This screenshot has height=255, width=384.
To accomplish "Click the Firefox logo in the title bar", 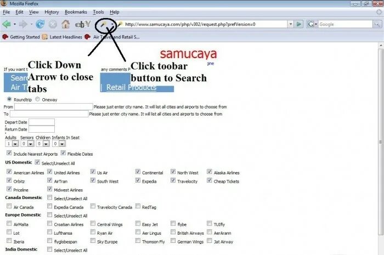I will tap(3, 3).
